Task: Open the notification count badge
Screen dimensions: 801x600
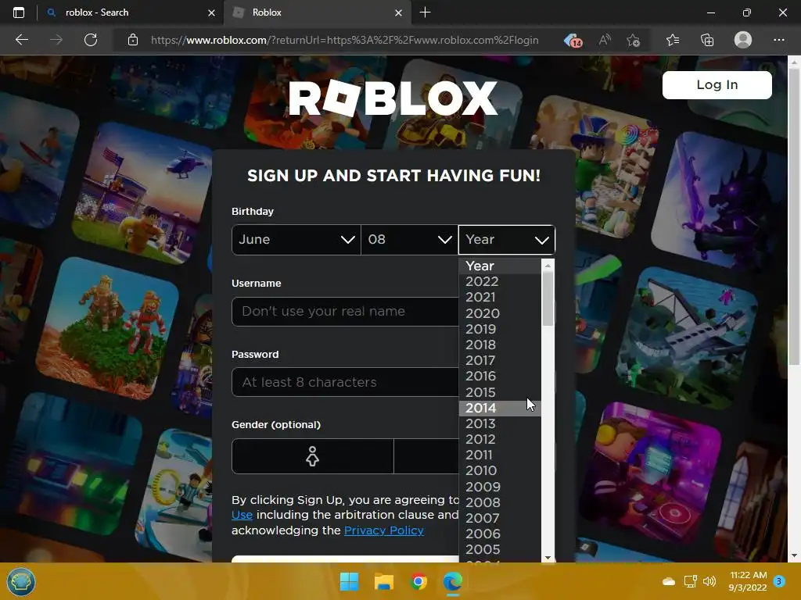Action: 779,581
